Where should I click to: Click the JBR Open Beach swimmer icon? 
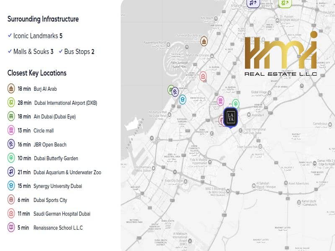(11, 144)
